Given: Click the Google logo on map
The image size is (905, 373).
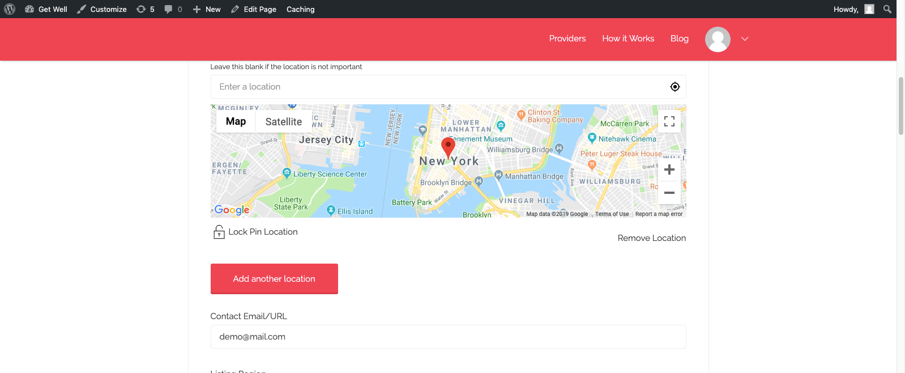Looking at the screenshot, I should [x=232, y=210].
